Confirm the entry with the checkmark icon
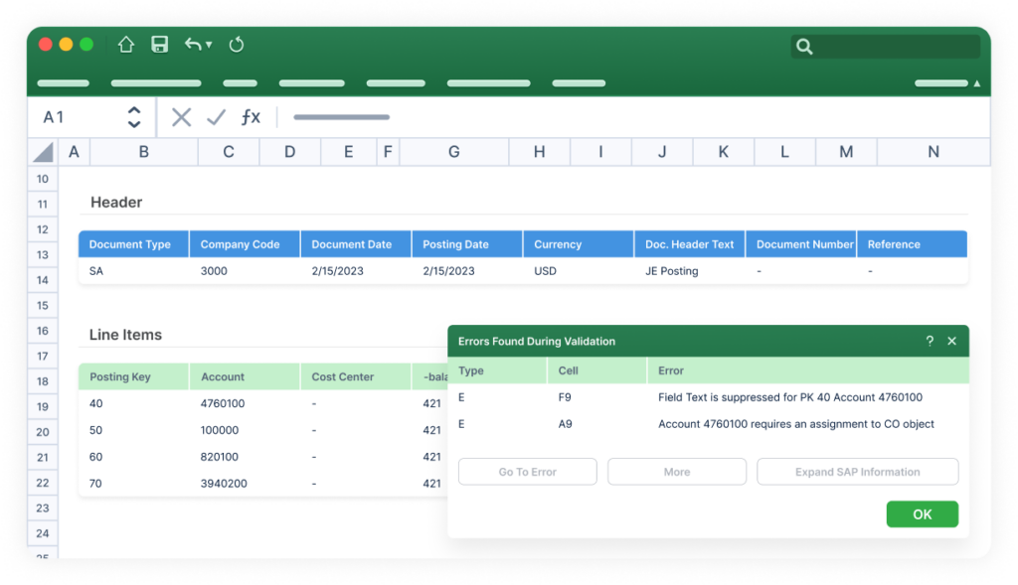This screenshot has height=585, width=1018. point(215,116)
